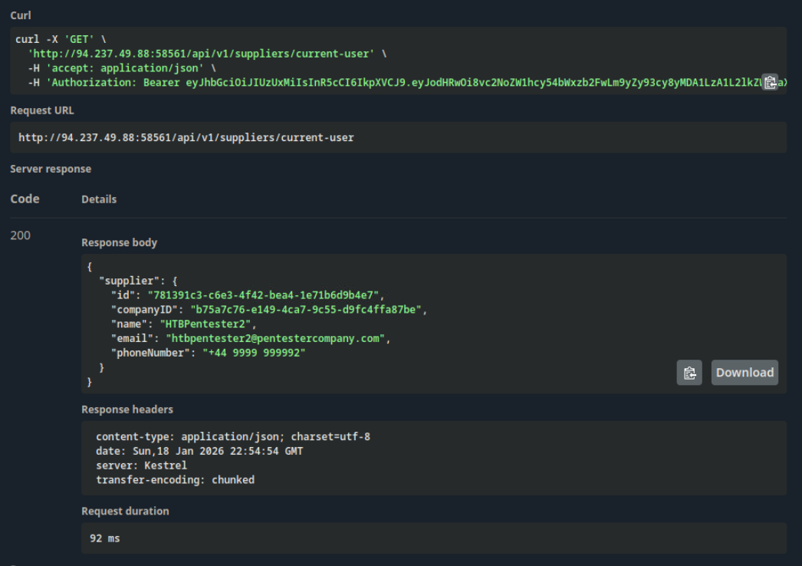Click the Details column header
The image size is (802, 566).
[x=99, y=199]
